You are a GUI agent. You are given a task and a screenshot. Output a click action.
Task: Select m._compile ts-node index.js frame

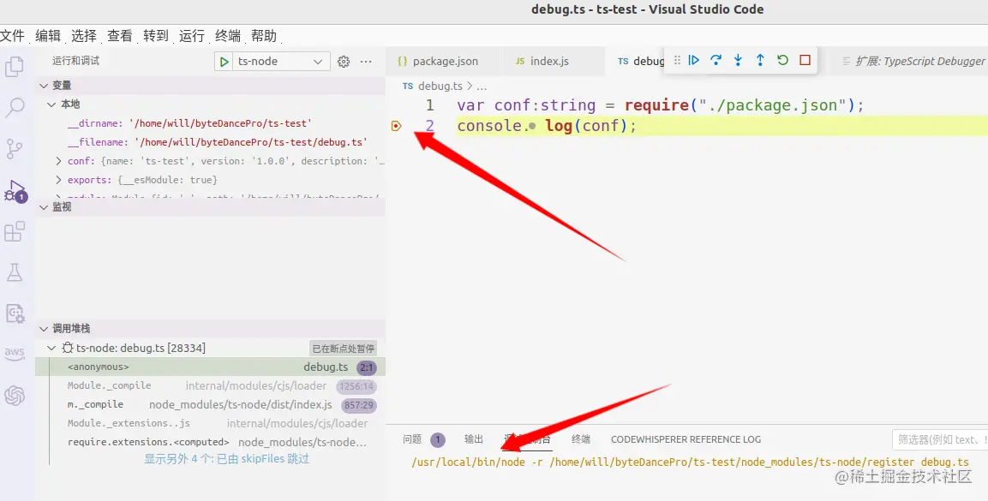pos(210,405)
